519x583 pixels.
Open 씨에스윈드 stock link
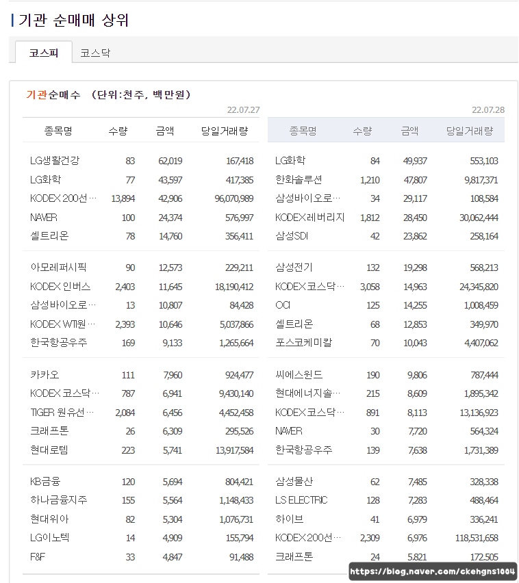(299, 375)
